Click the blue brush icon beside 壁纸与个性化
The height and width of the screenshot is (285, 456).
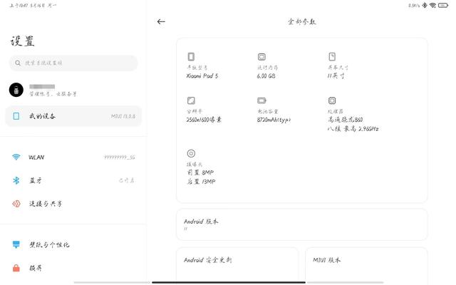[16, 244]
